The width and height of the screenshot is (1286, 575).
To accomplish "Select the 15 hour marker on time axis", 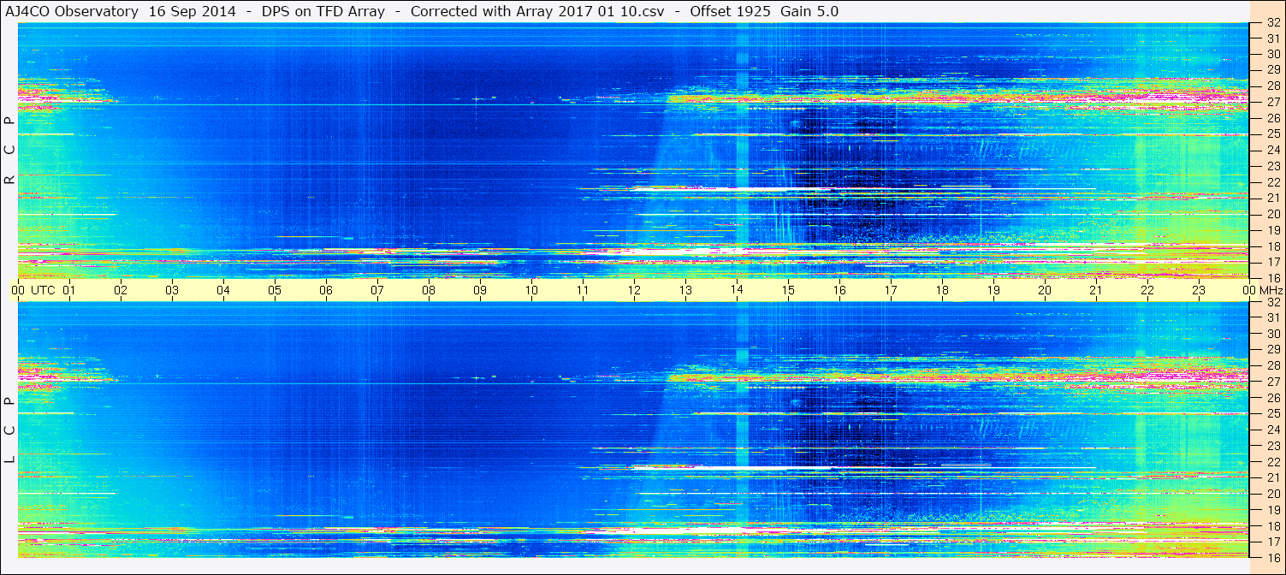I will [x=788, y=290].
